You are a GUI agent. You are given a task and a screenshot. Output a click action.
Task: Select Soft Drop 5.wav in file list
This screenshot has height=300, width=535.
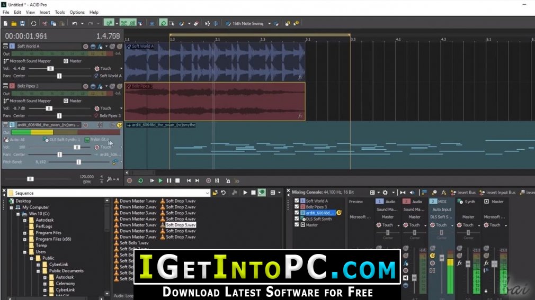click(181, 225)
